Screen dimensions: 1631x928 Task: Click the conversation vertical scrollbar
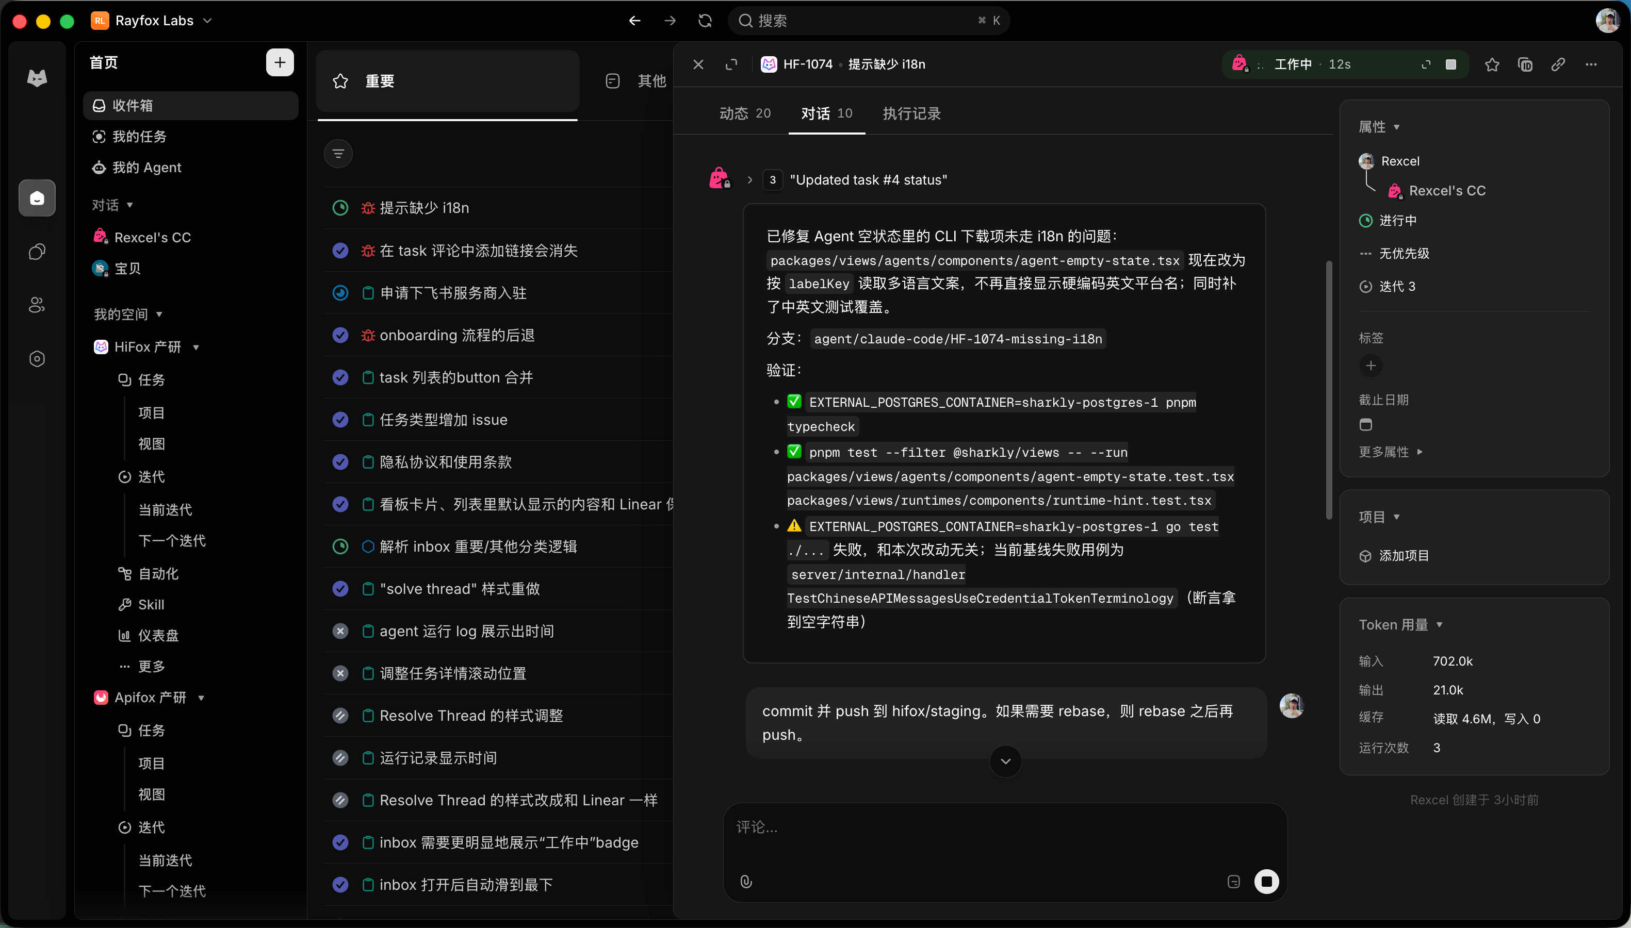tap(1329, 389)
